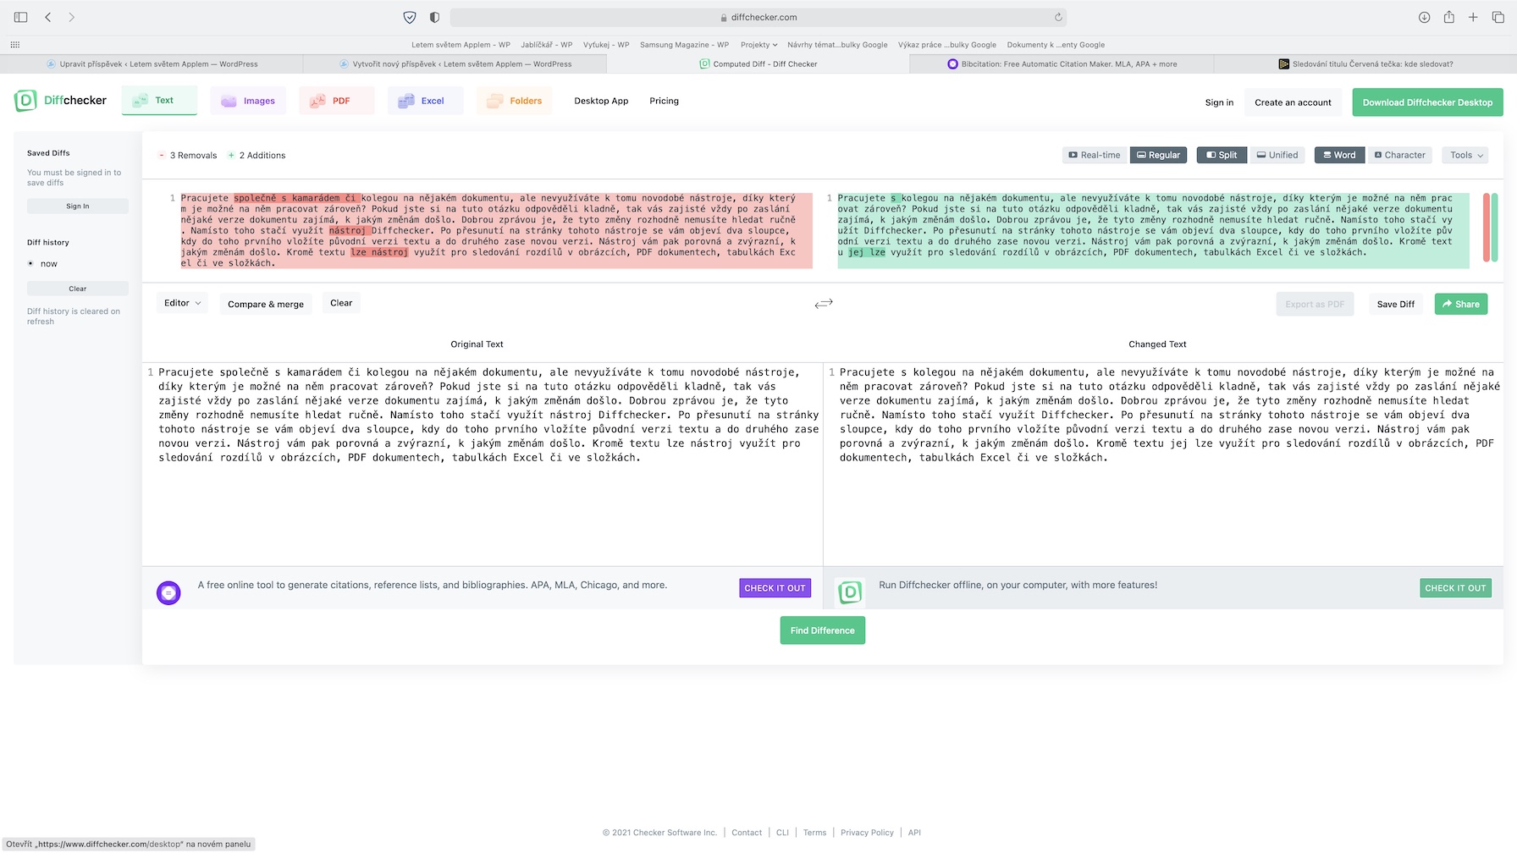Click the Safari share icon
Viewport: 1517px width, 853px height.
1449,17
